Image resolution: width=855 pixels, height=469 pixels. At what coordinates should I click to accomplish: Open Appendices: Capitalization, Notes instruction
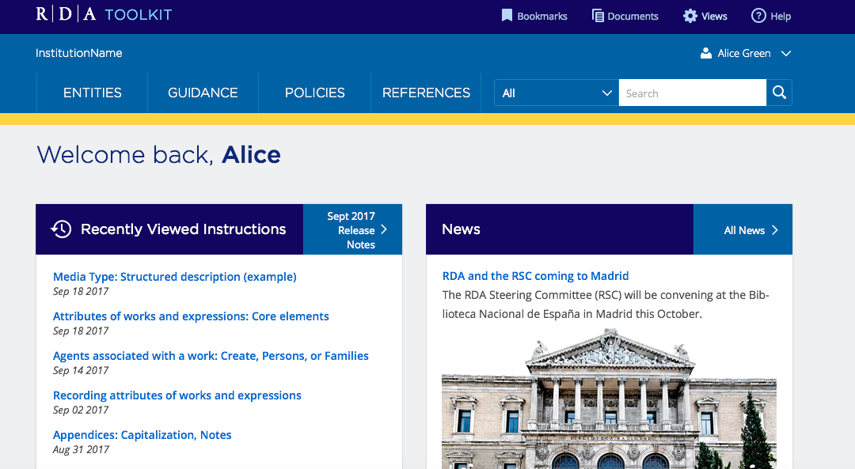pyautogui.click(x=142, y=434)
